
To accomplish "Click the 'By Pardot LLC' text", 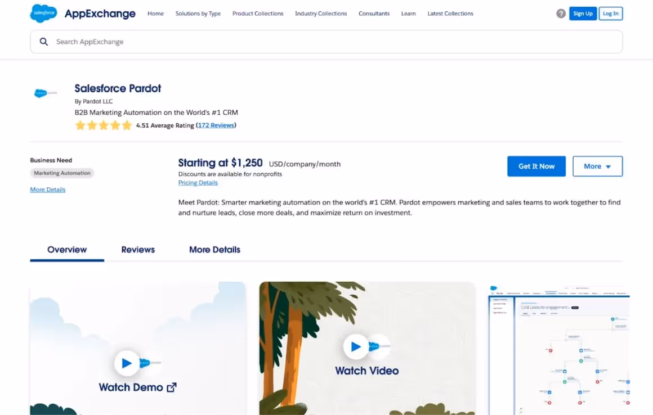I will click(93, 101).
